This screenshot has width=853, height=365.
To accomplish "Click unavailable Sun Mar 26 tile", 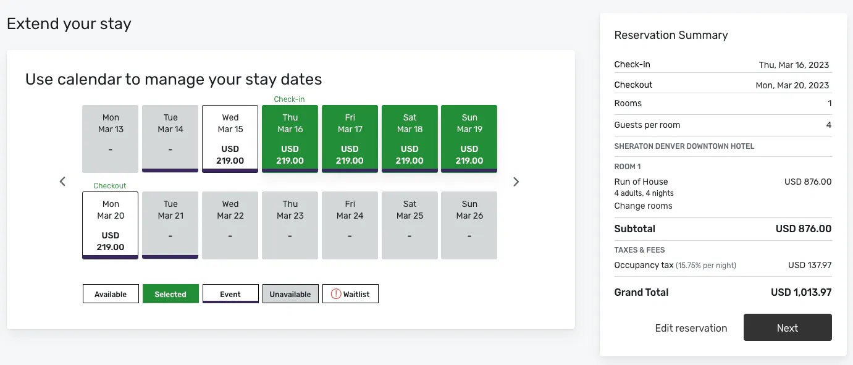I will (469, 225).
